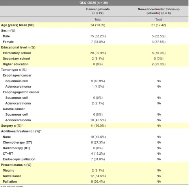The width and height of the screenshot is (191, 187).
Task: Select the value 61 (12.42)
Action: [159, 25]
